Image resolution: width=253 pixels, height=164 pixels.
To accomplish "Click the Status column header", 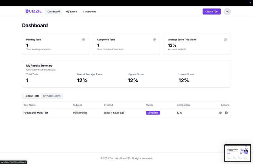I will 149,105.
